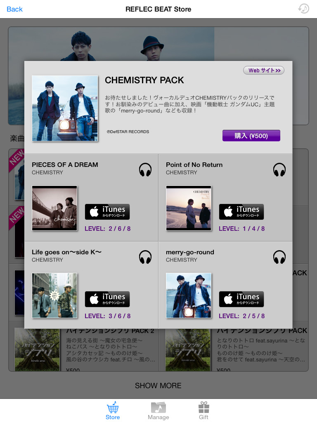
Task: Preview PIECES OF A DREAM with headphones icon
Action: point(145,170)
